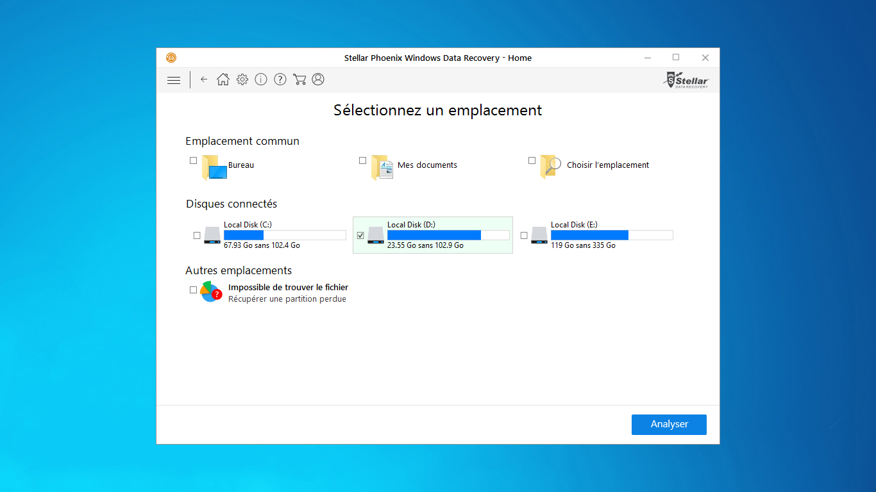This screenshot has height=492, width=876.
Task: Click the Local Disk (E:) usage bar
Action: (612, 235)
